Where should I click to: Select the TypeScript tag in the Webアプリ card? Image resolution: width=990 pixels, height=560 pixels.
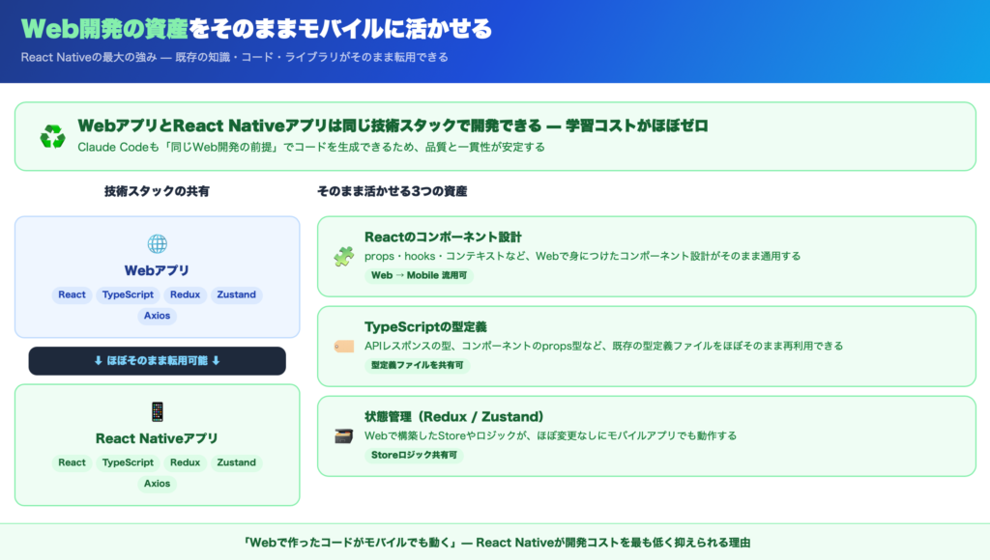128,295
